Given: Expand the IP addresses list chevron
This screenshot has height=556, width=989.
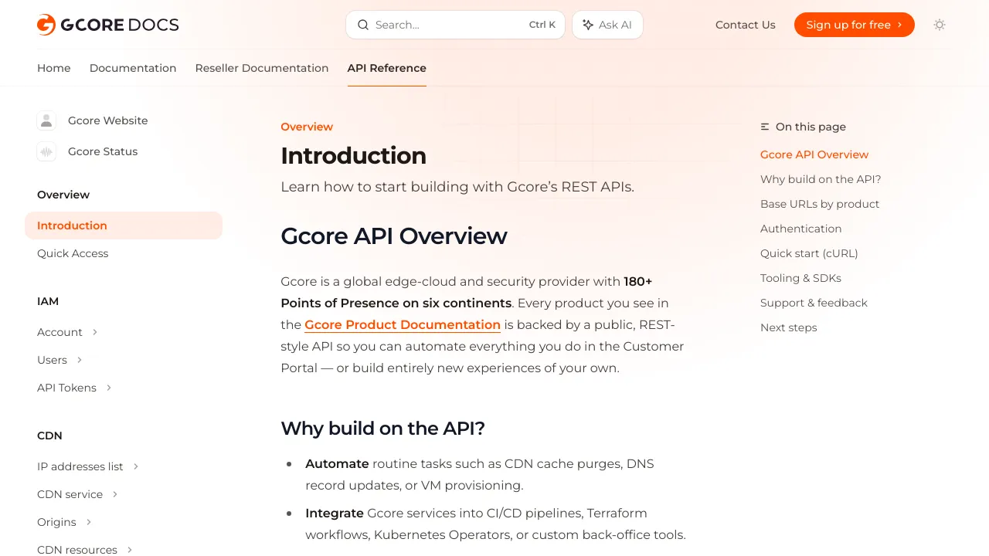Looking at the screenshot, I should [136, 466].
